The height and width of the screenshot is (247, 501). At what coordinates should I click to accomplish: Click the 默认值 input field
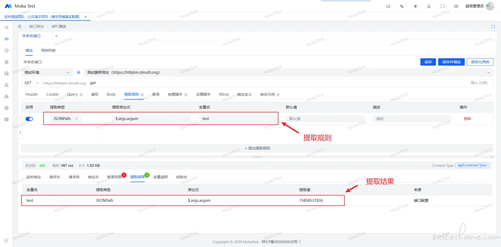[325, 119]
